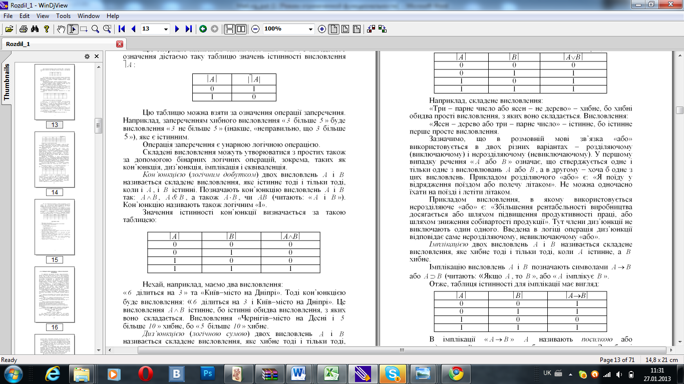Select page 15 thumbnail

(55, 227)
